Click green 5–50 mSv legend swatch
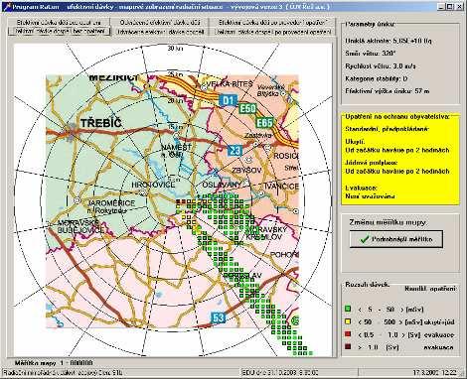This screenshot has height=379, width=467. (x=348, y=309)
